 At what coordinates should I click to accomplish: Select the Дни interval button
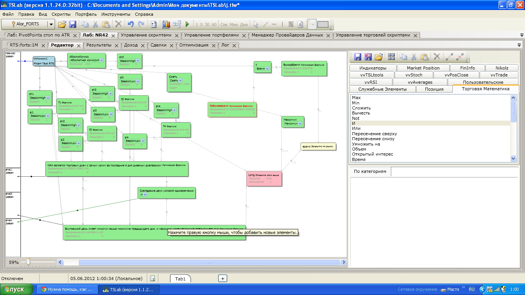pyautogui.click(x=244, y=25)
